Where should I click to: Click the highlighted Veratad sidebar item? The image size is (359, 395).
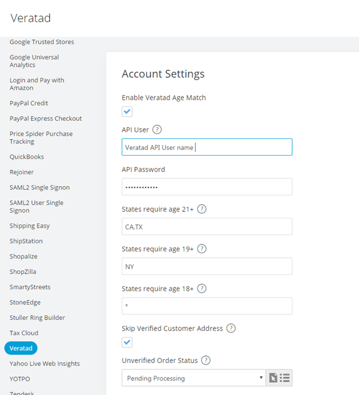(x=21, y=348)
